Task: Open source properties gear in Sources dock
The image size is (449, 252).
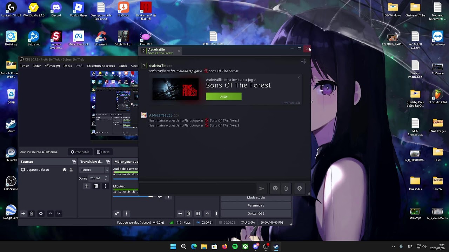Action: (x=41, y=213)
